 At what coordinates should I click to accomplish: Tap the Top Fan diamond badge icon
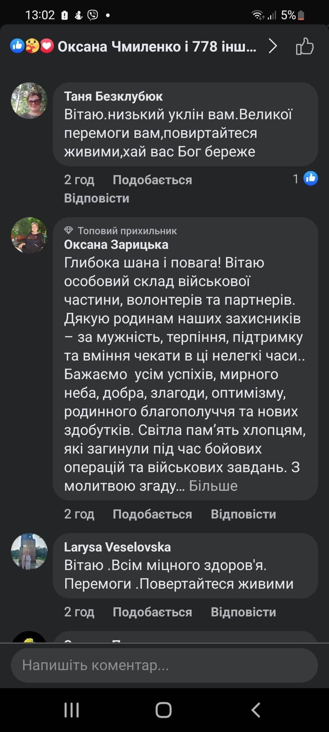pyautogui.click(x=68, y=230)
